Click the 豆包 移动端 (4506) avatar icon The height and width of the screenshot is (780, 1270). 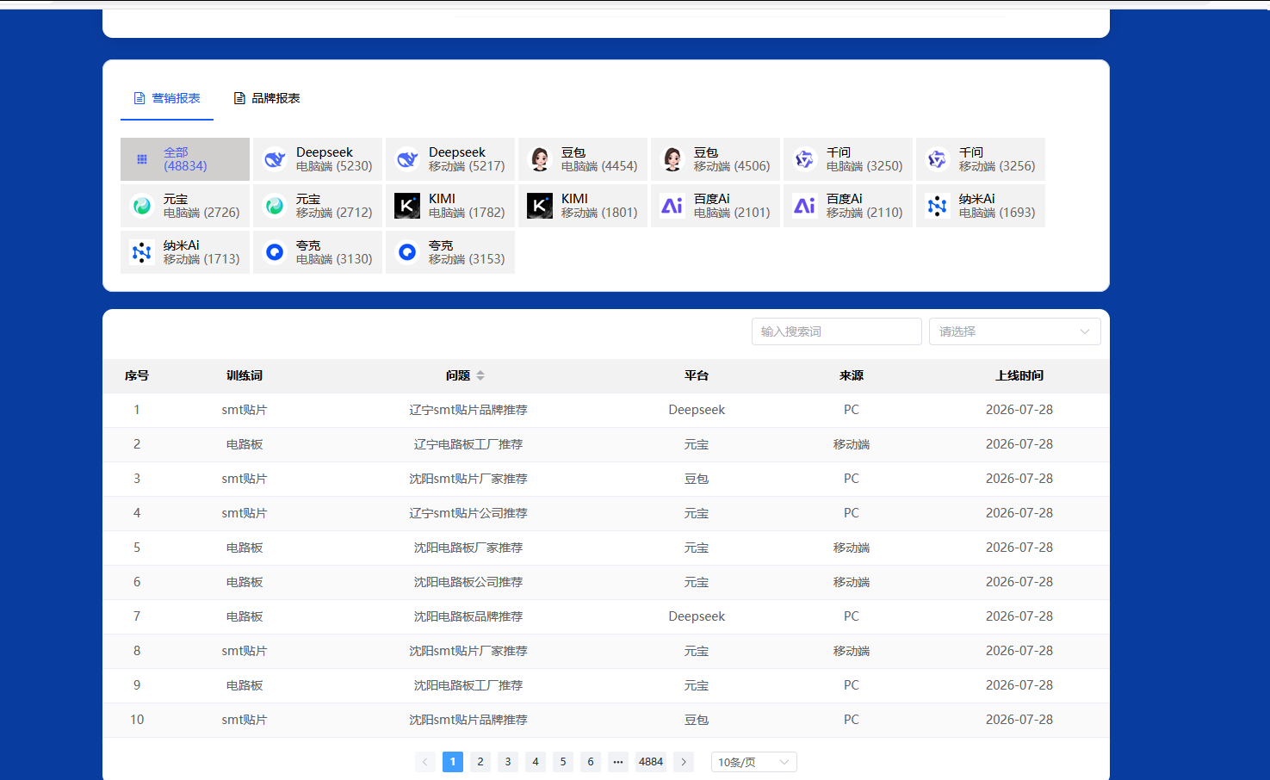pyautogui.click(x=672, y=159)
